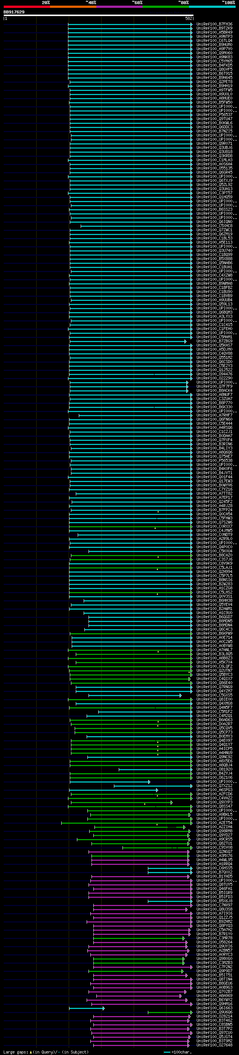Select hit label UniRef100_A7RHF7
This screenshot has width=239, height=1055.
pos(214,415)
